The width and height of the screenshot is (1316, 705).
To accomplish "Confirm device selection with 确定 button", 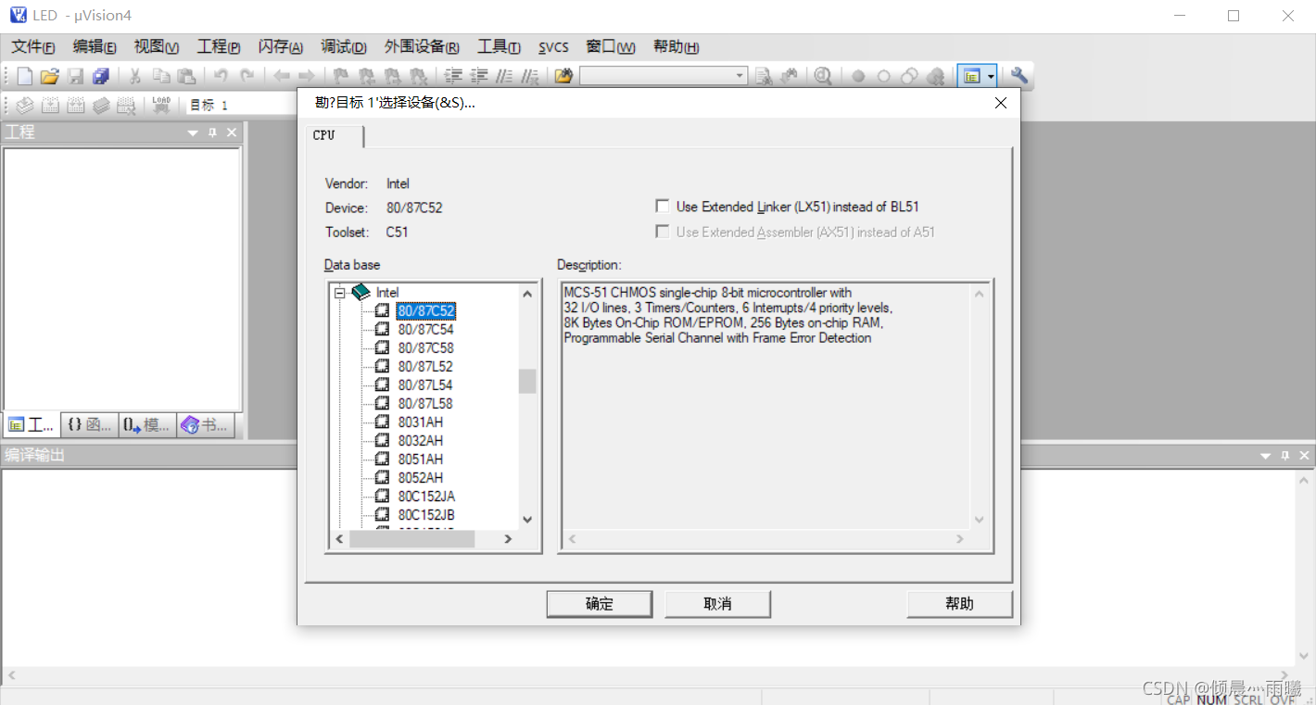I will click(600, 604).
